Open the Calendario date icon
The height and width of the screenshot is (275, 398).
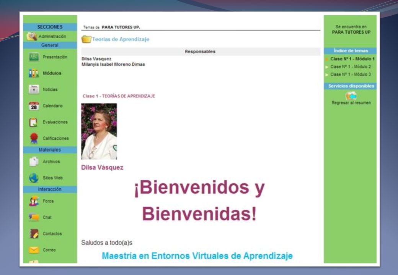click(x=34, y=106)
